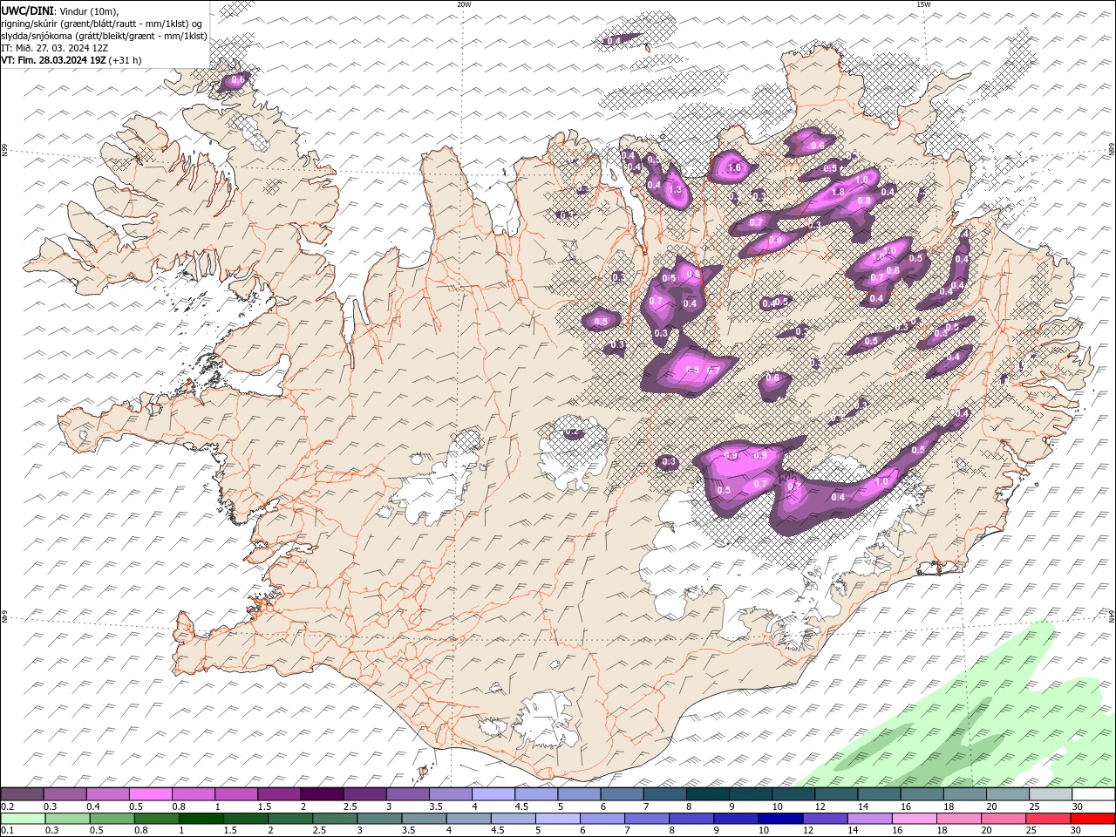The image size is (1116, 837).
Task: Click the 0.4 value in offshore northern snow patch
Action: point(614,41)
